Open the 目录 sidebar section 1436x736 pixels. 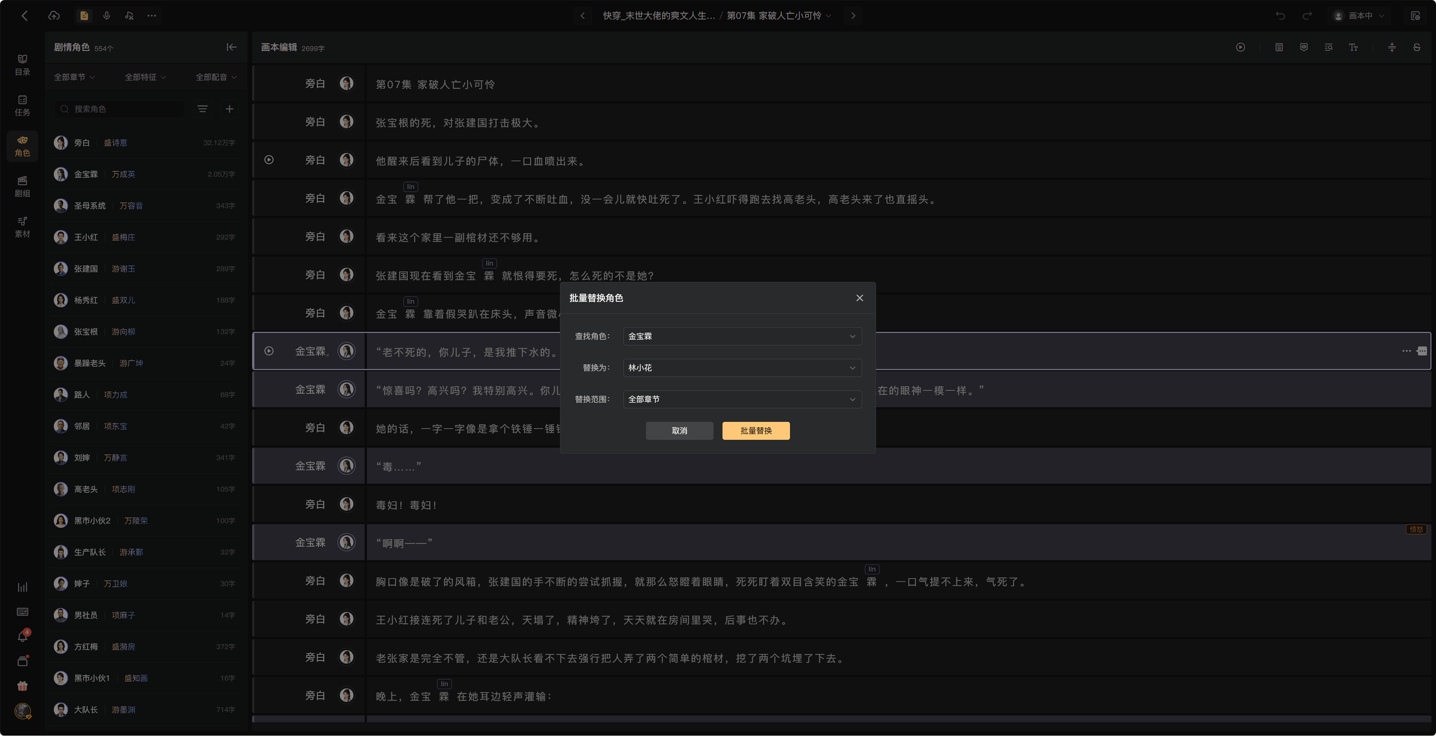tap(22, 65)
